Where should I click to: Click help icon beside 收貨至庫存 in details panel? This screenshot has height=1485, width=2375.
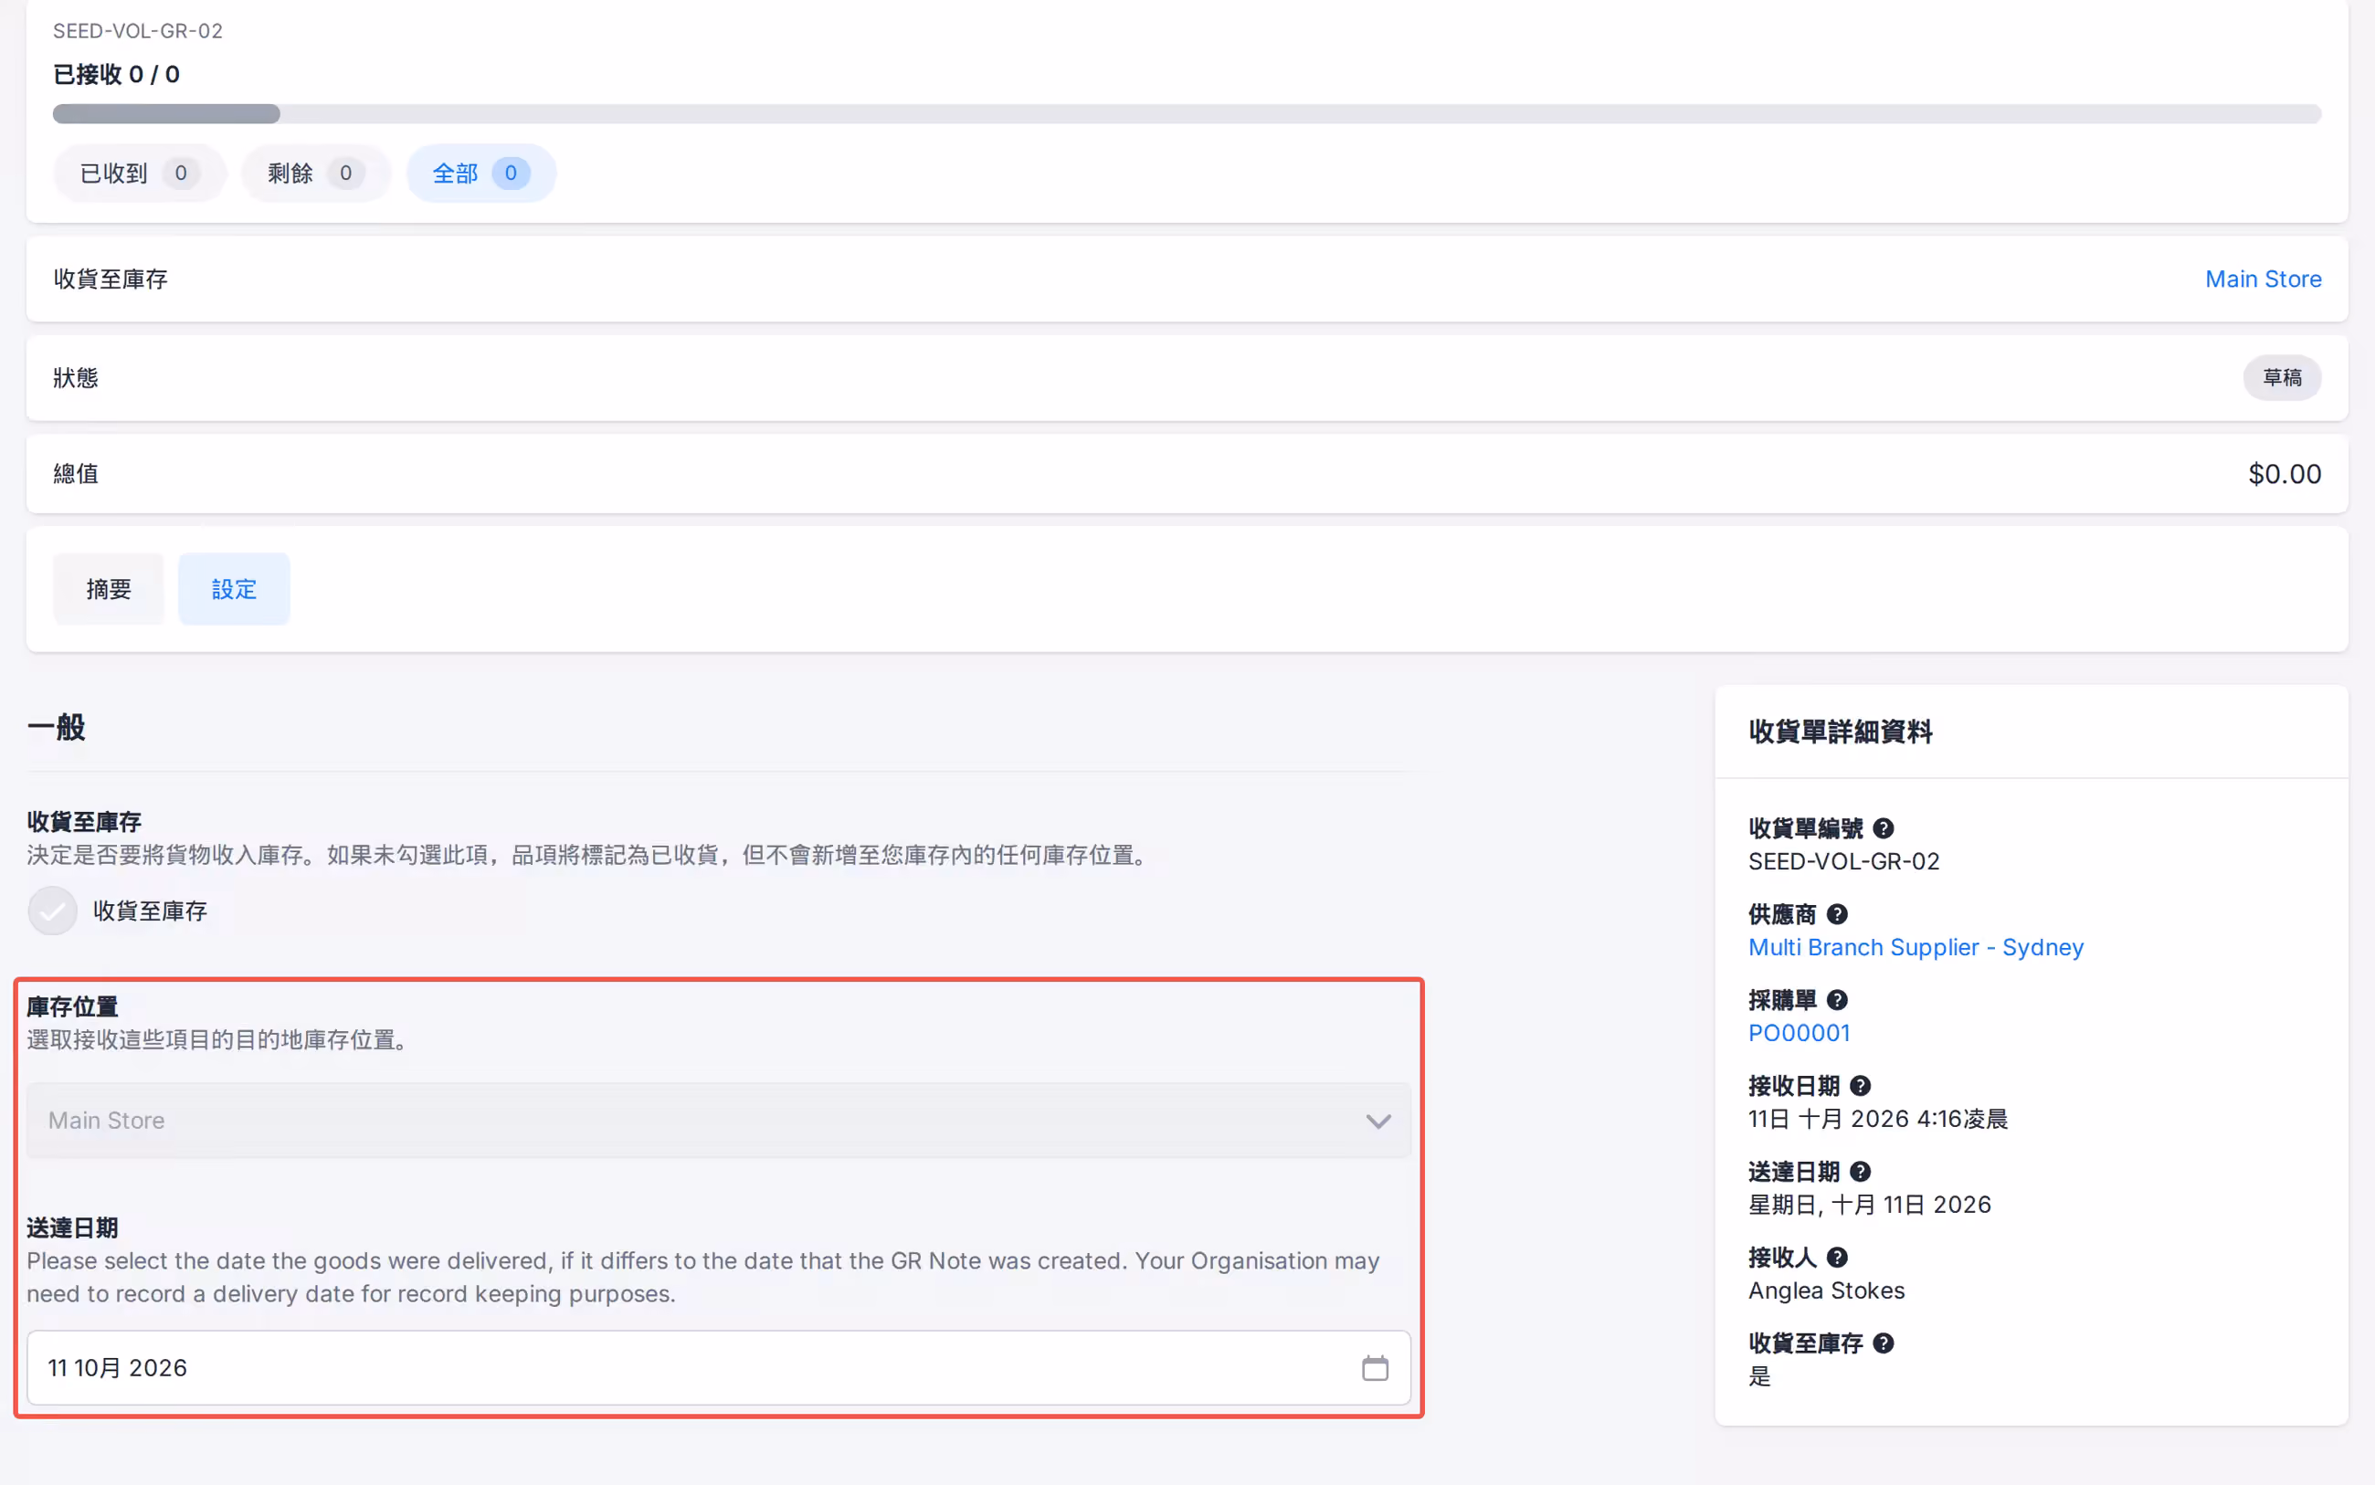point(1883,1343)
